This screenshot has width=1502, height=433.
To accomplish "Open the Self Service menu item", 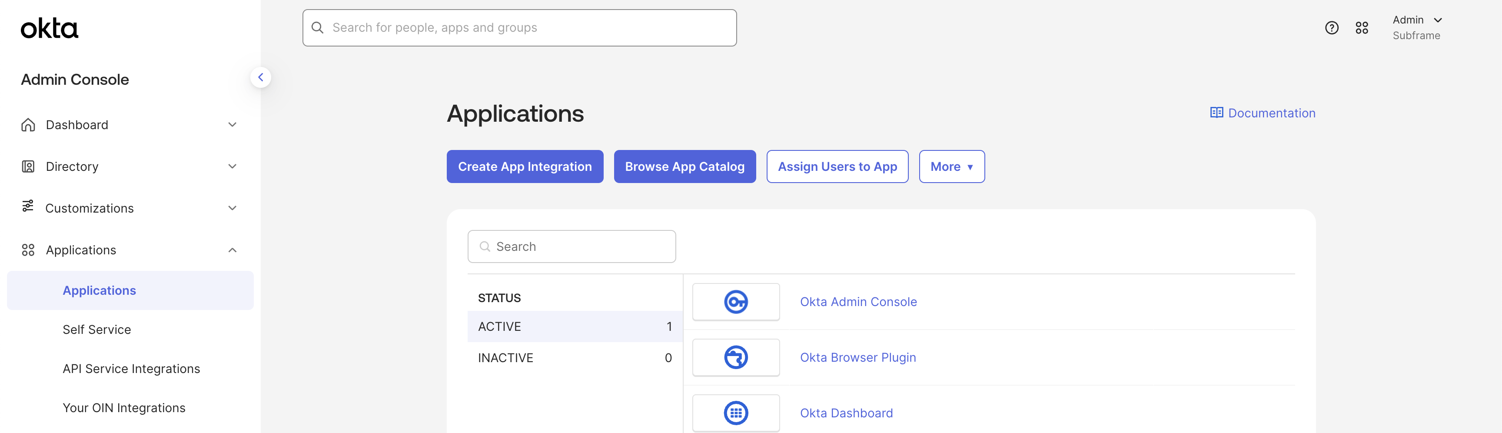I will (x=97, y=329).
